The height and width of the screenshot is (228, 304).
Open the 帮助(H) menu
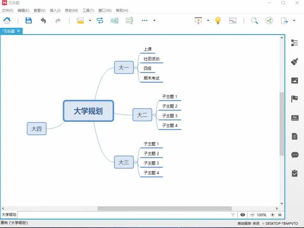(122, 11)
